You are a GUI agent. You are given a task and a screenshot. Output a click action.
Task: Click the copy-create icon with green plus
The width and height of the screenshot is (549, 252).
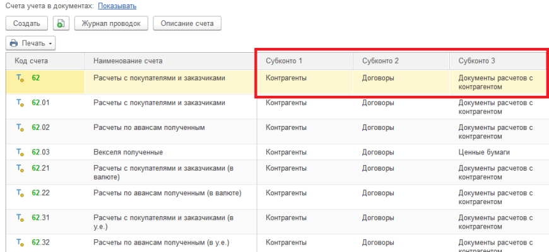pyautogui.click(x=61, y=23)
